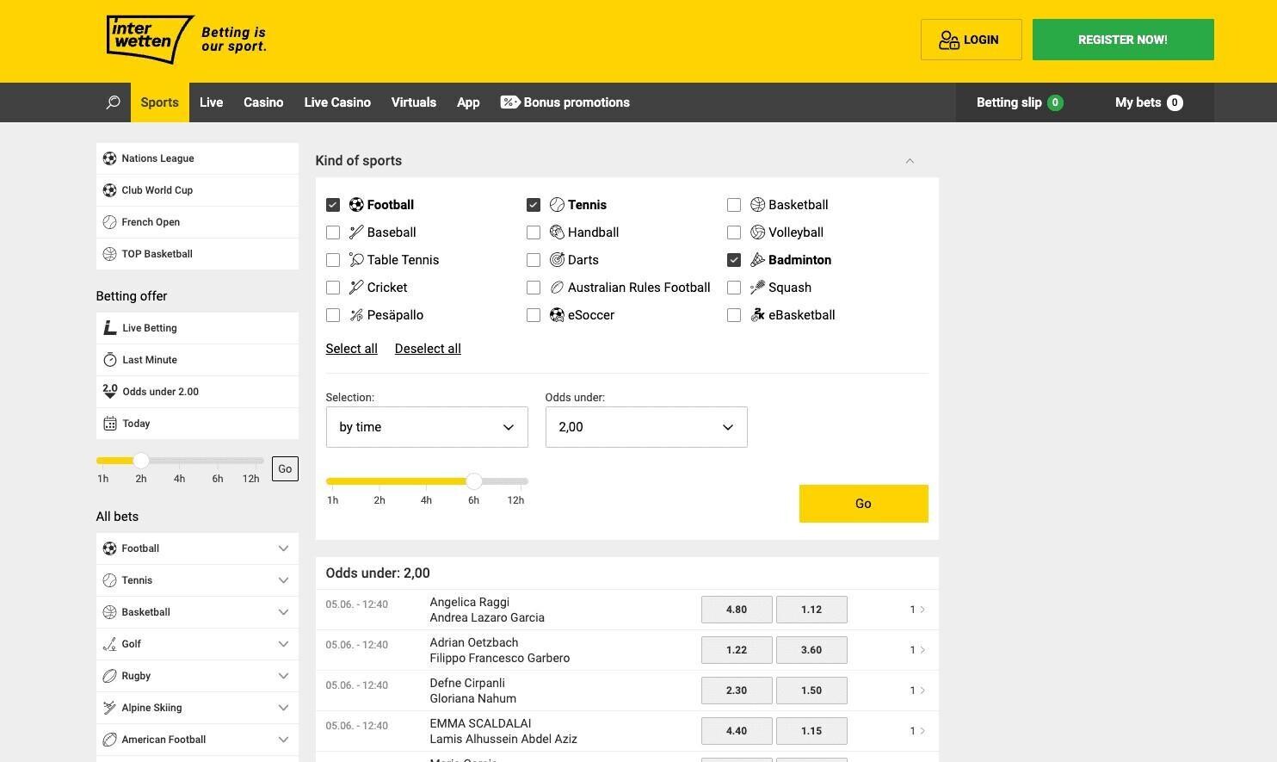Uncheck the Badminton checkbox
Viewport: 1277px width, 762px height.
[x=734, y=260]
